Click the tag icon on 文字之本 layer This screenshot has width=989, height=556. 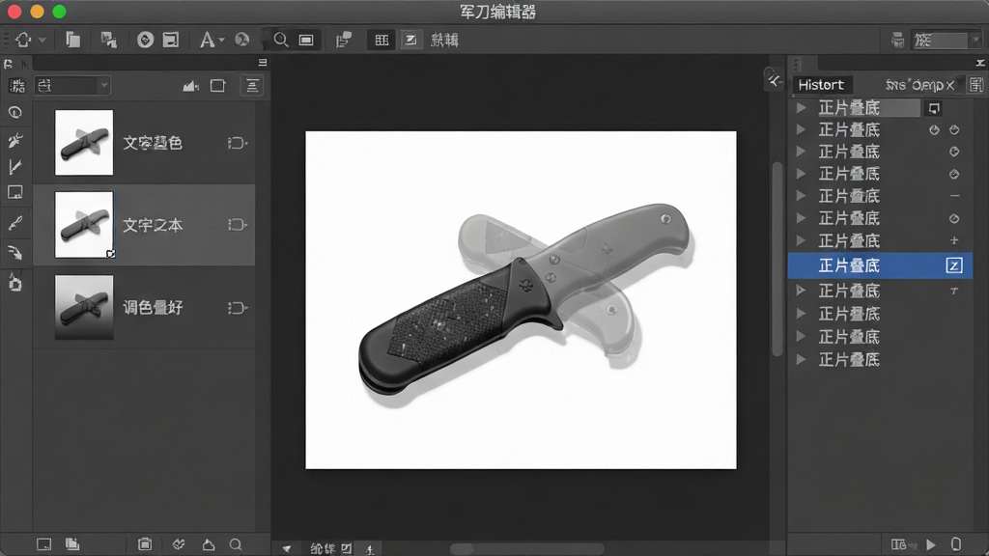click(x=237, y=224)
